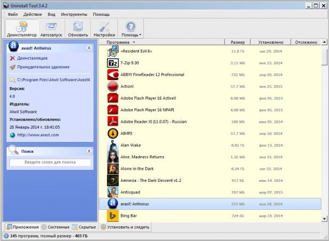Click the Обновить toolbar button
The width and height of the screenshot is (329, 241).
(x=78, y=29)
